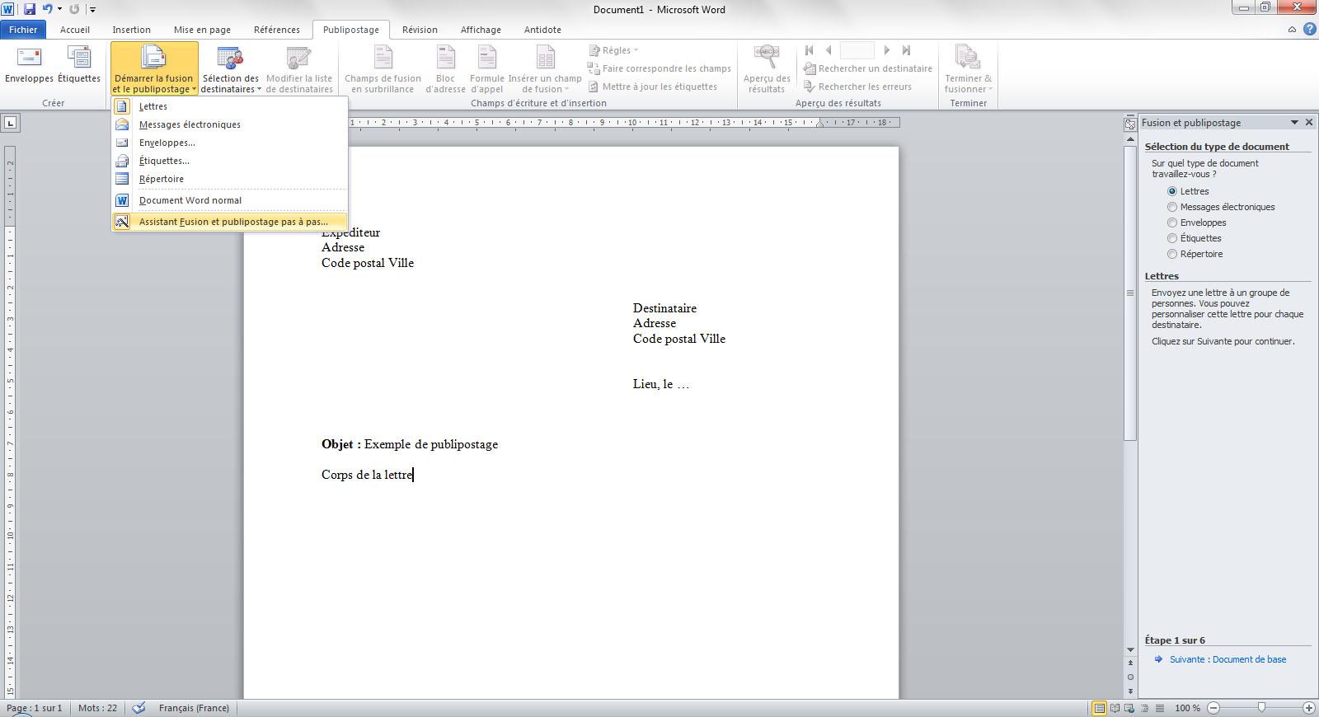
Task: Open Undo history dropdown arrow
Action: 59,9
